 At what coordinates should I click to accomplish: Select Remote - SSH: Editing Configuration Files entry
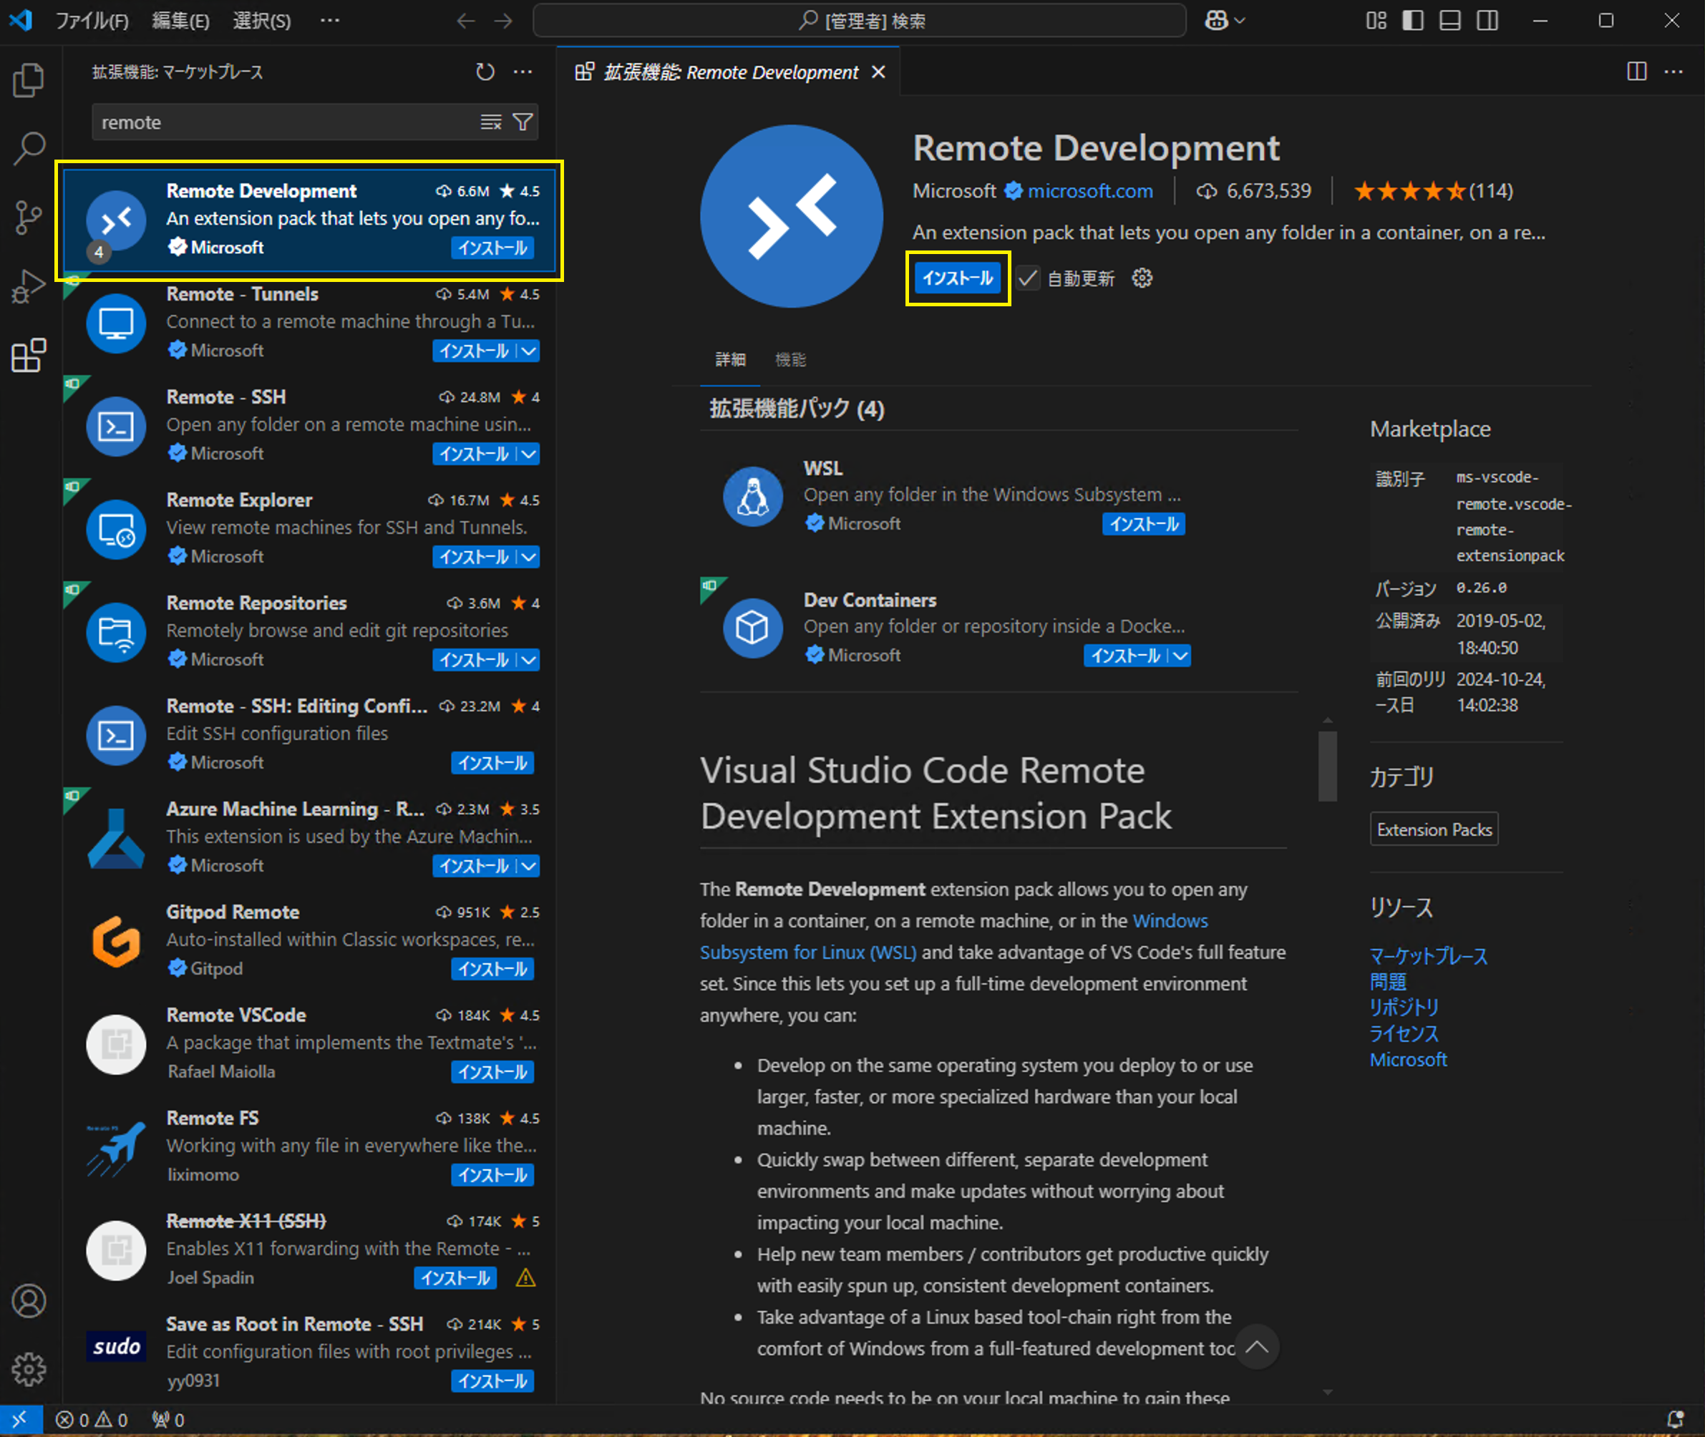point(311,735)
